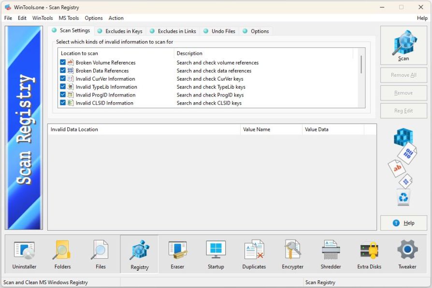Select 'Search and check data references' text
Screen dimensions: 432x288
(214, 70)
